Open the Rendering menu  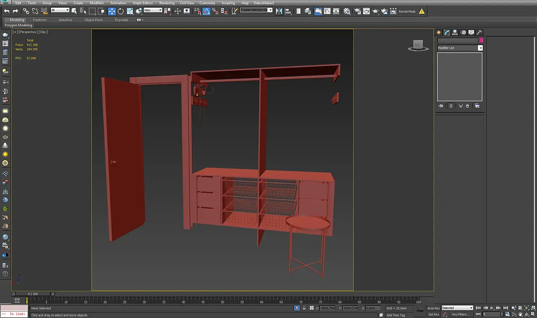pyautogui.click(x=166, y=3)
